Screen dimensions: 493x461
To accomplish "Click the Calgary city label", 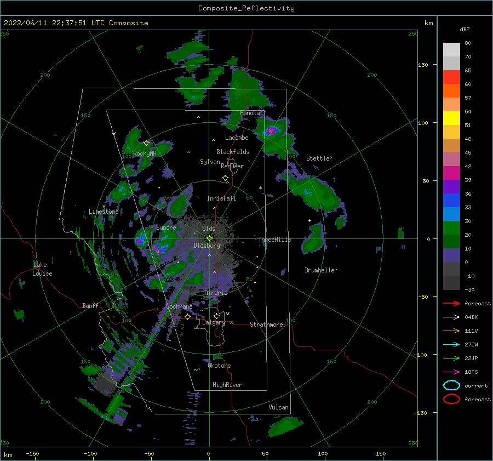I will click(214, 322).
